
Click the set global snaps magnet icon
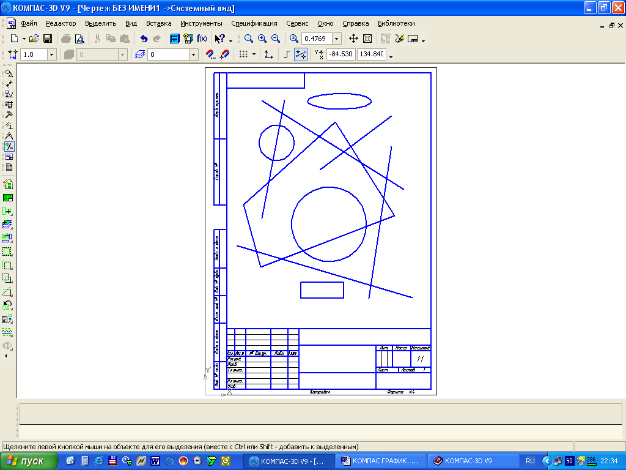point(210,54)
